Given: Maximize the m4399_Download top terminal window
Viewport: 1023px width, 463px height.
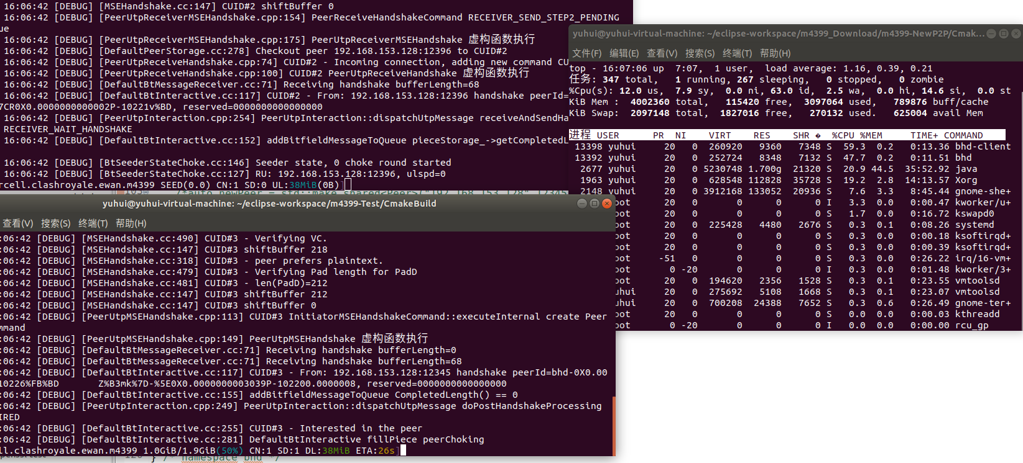Looking at the screenshot, I should (1004, 34).
